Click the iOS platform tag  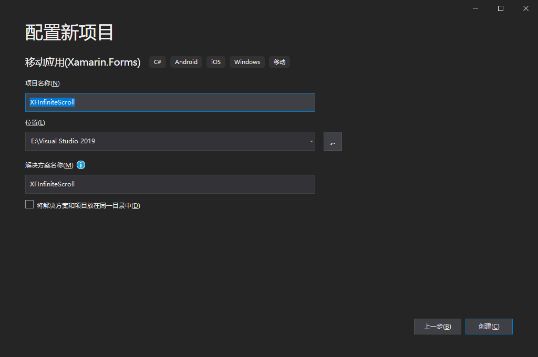(216, 62)
